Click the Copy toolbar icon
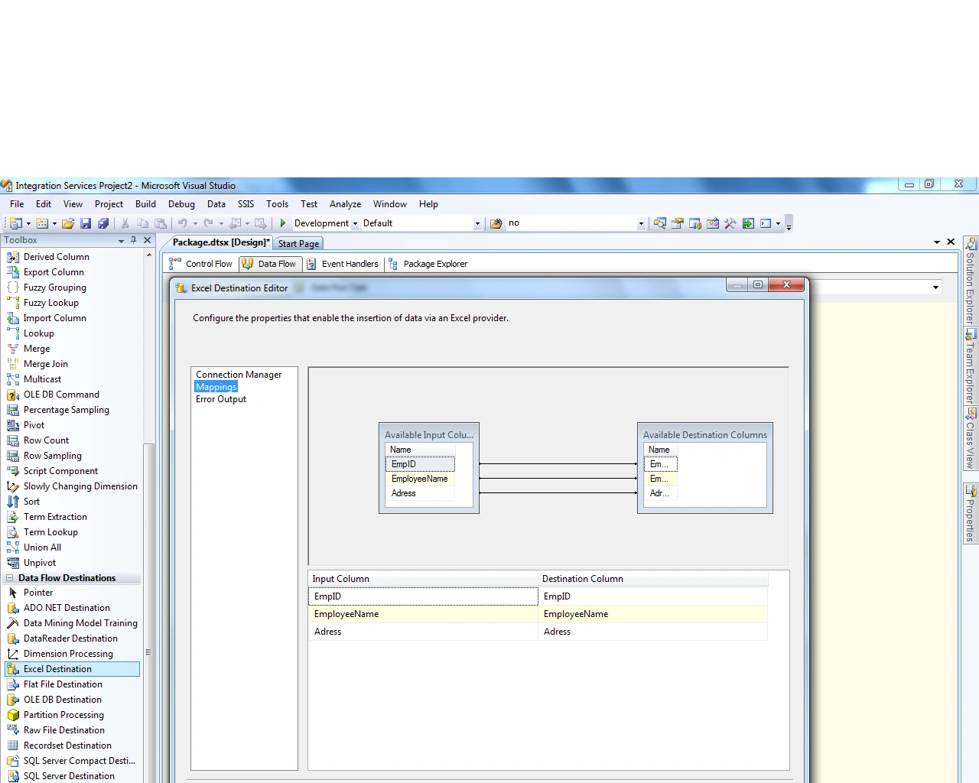This screenshot has height=783, width=979. 142,223
